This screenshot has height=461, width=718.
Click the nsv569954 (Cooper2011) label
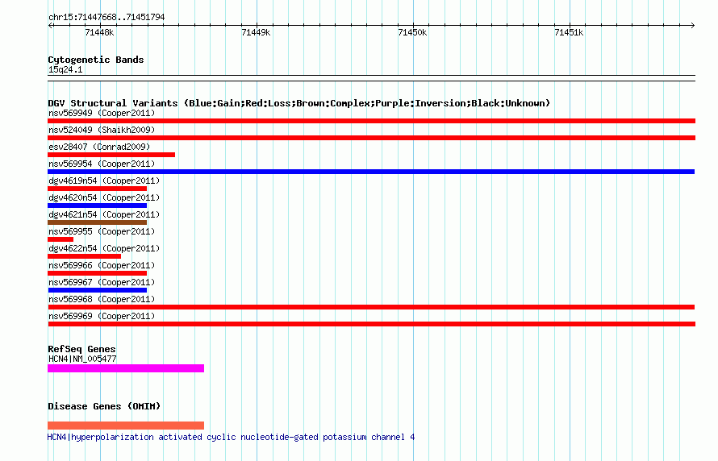(102, 164)
